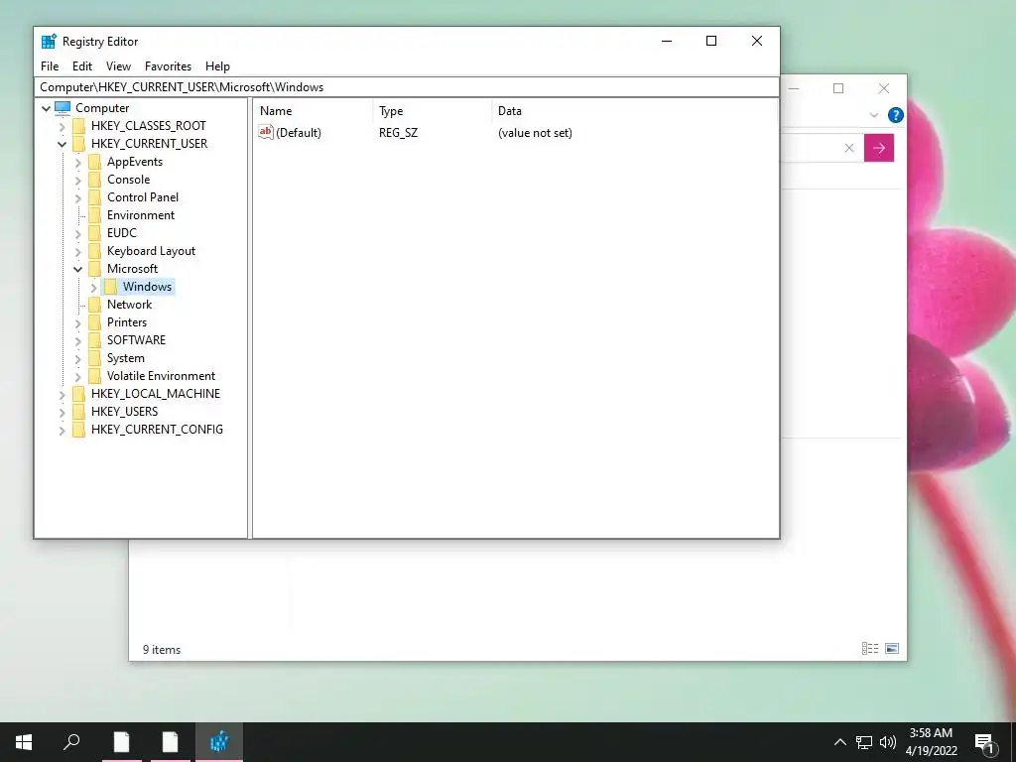This screenshot has width=1016, height=762.
Task: Open the Help menu
Action: pos(217,66)
